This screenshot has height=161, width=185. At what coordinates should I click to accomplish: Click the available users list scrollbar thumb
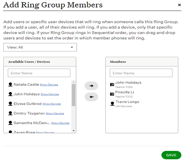pyautogui.click(x=73, y=95)
